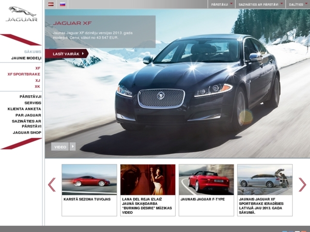Open Lana Del Reja video thumbnail
310x232 pixels.
(148, 180)
